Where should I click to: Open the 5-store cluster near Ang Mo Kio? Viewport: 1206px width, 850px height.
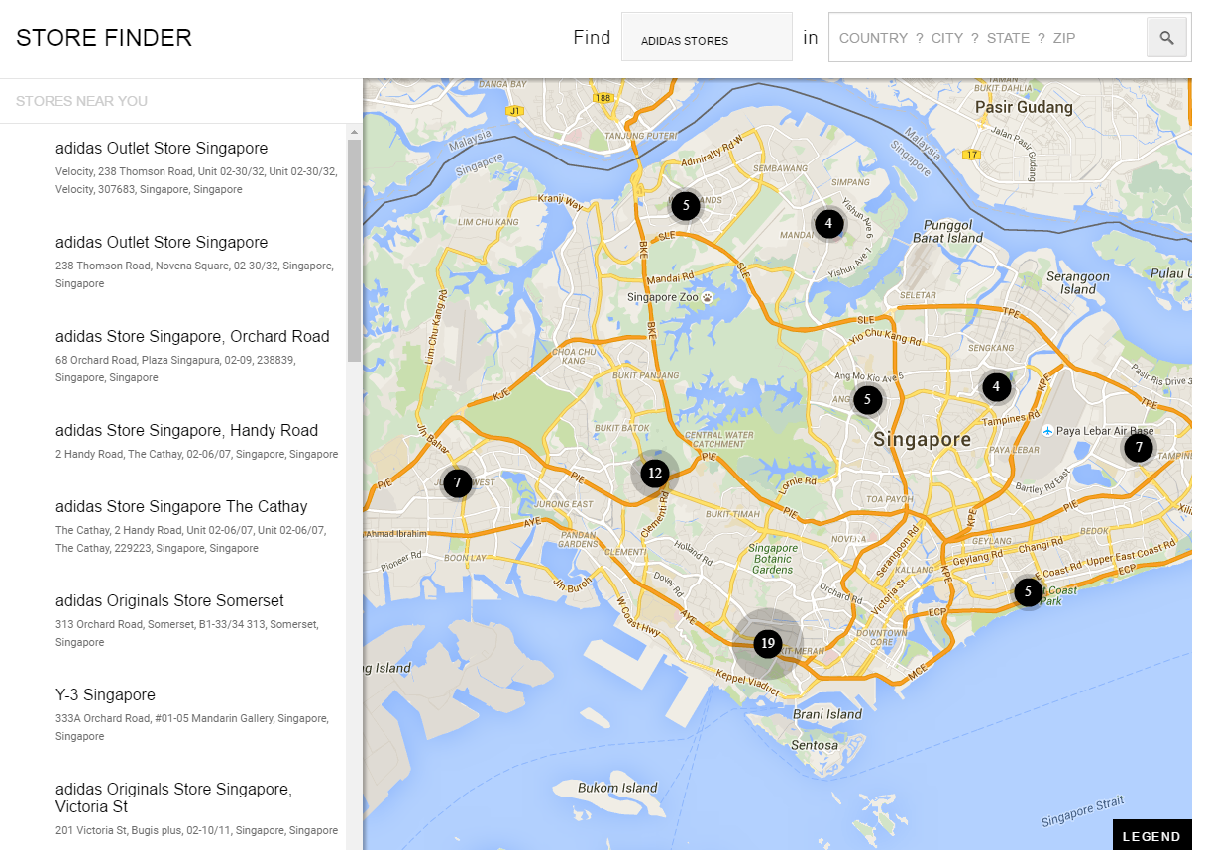[x=867, y=399]
